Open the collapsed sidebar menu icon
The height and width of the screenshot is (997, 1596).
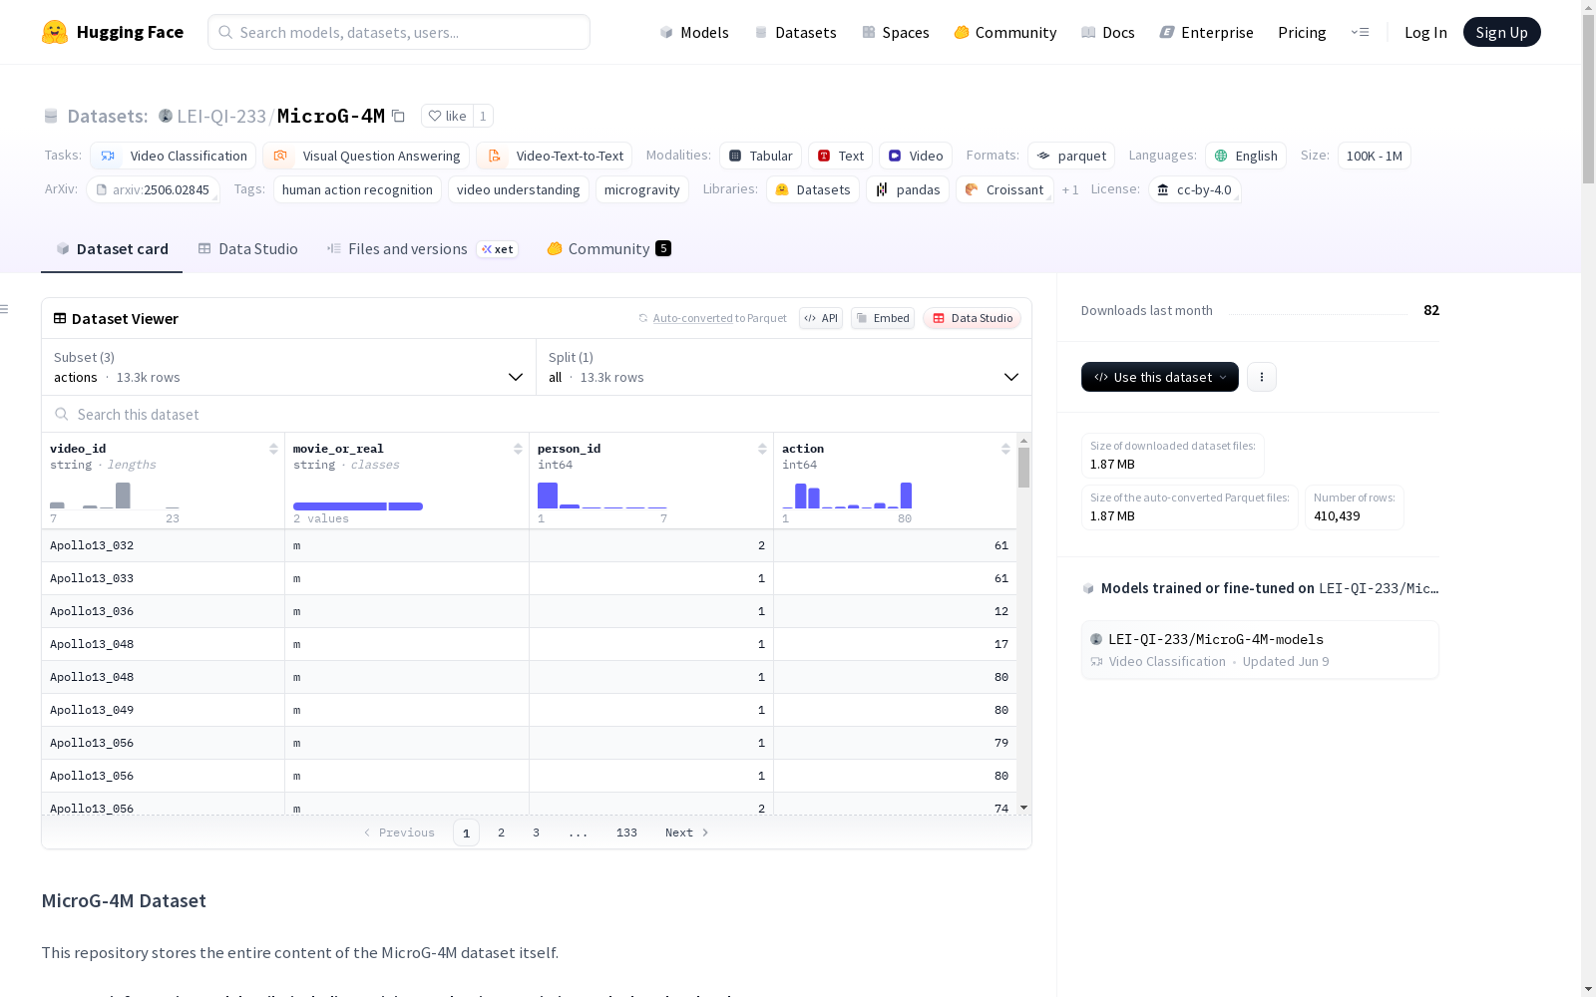click(4, 309)
